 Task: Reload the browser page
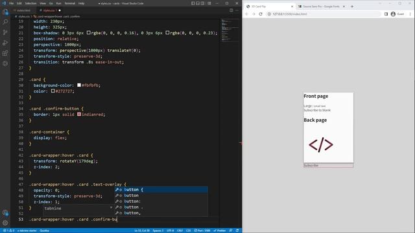[261, 14]
